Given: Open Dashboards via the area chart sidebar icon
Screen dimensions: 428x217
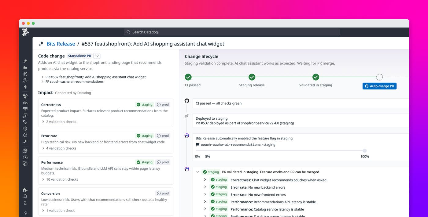Looking at the screenshot, I should click(x=25, y=67).
